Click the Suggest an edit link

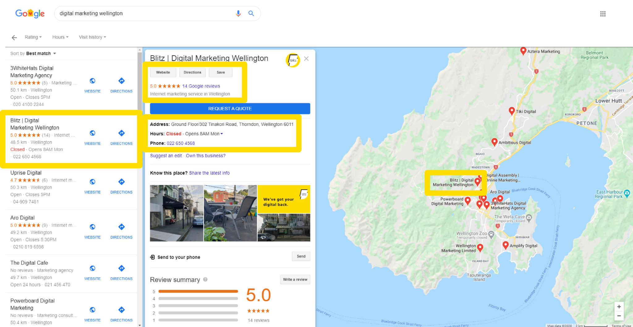click(166, 156)
